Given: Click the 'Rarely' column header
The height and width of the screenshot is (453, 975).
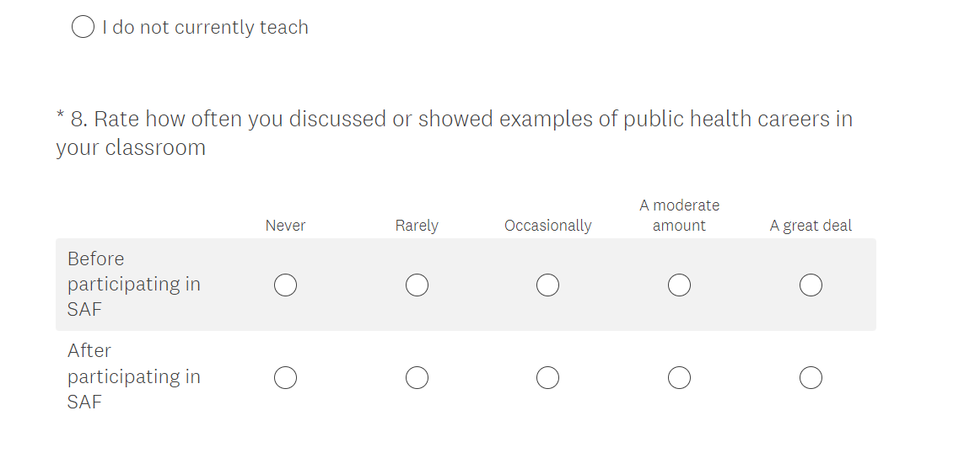Looking at the screenshot, I should [x=417, y=226].
